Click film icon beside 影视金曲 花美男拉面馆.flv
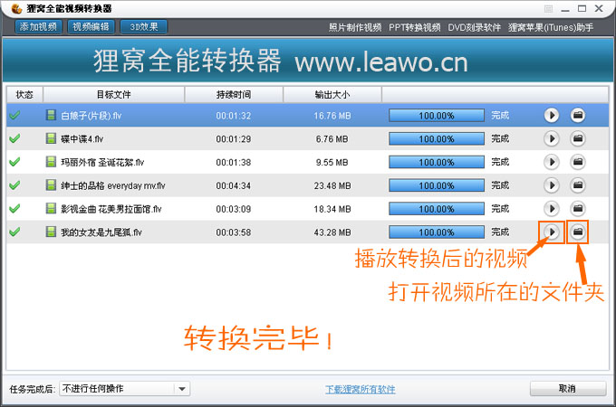This screenshot has width=616, height=407. point(51,208)
